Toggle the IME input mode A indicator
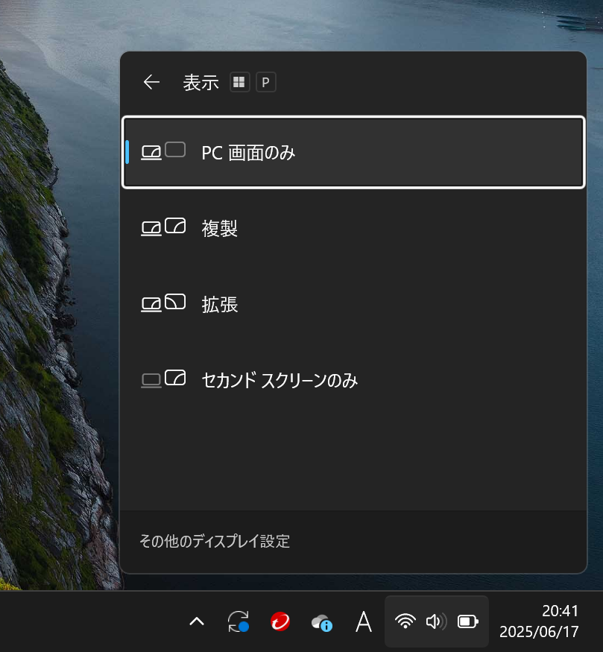603x652 pixels. [364, 621]
